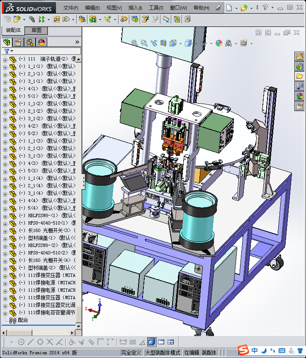Click the New document icon in title bar
Viewport: 306px width, 358px height.
tap(229, 8)
